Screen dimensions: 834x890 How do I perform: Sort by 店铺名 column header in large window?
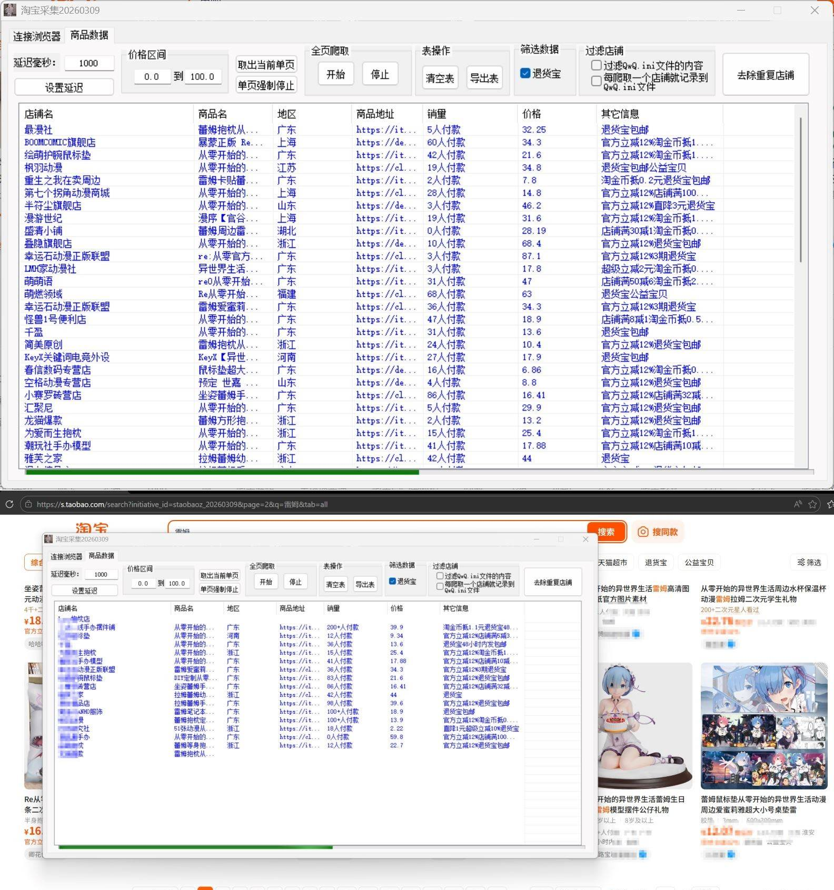(x=107, y=114)
